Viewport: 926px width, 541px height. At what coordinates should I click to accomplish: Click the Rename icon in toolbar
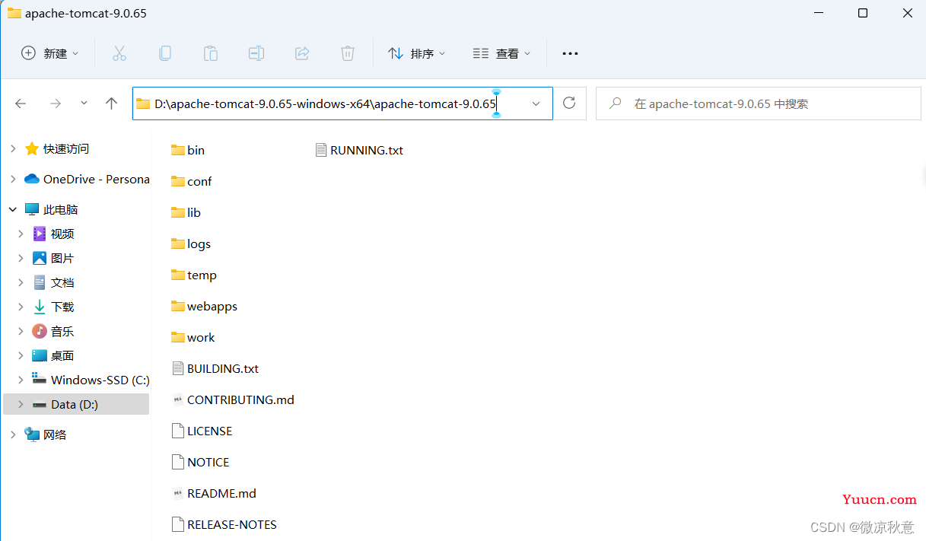[256, 53]
